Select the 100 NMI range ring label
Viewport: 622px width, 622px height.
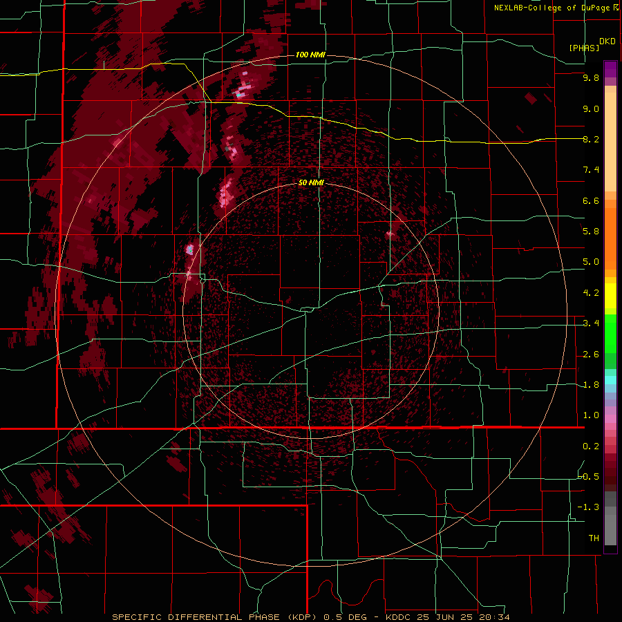(310, 55)
